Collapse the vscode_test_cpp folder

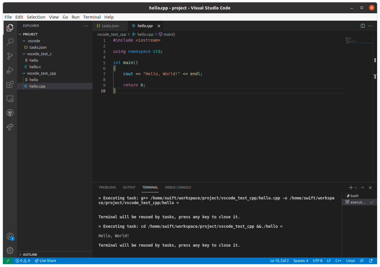(x=55, y=73)
